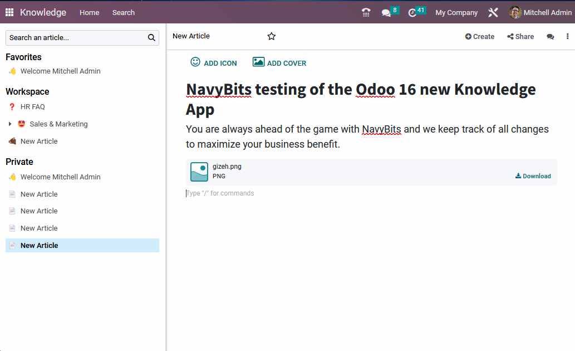Open the activities clock icon with badge 41
575x351 pixels.
click(x=416, y=12)
